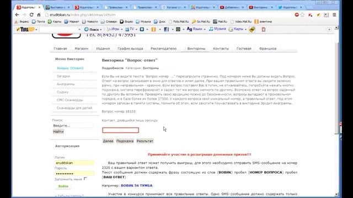Open the Анаграммы link in quiz menu
The width and height of the screenshot is (353, 198).
(x=66, y=84)
